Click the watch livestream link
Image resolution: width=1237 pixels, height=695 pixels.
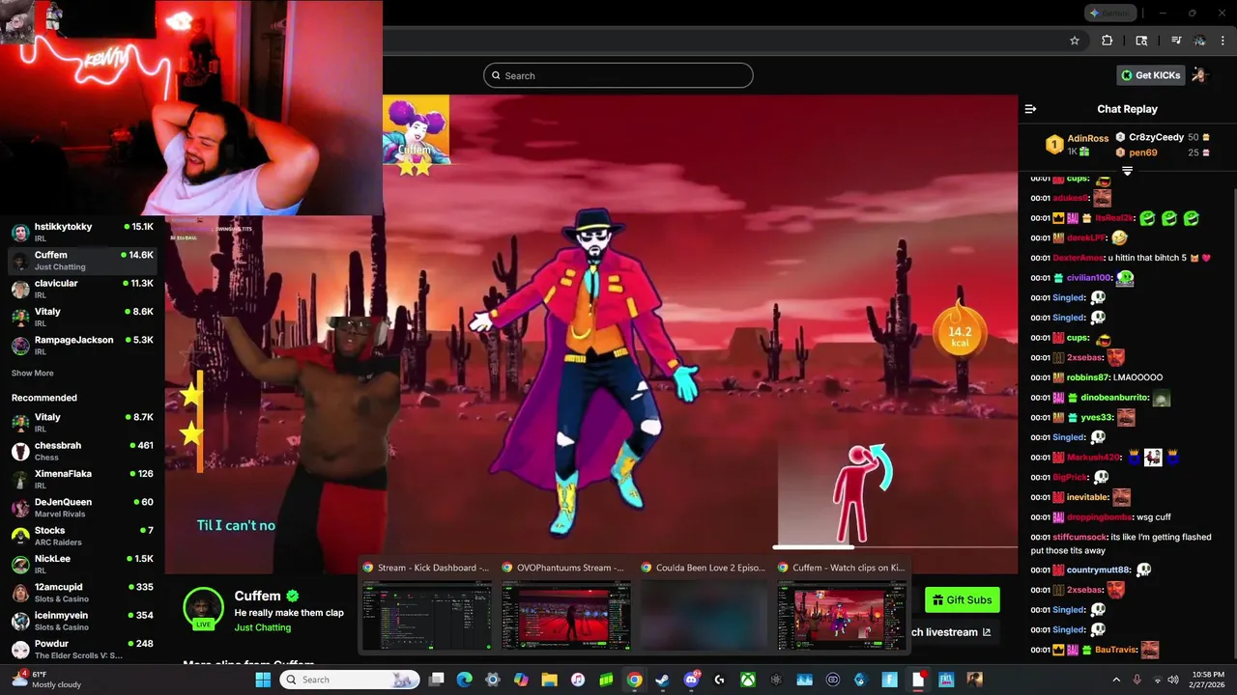950,632
